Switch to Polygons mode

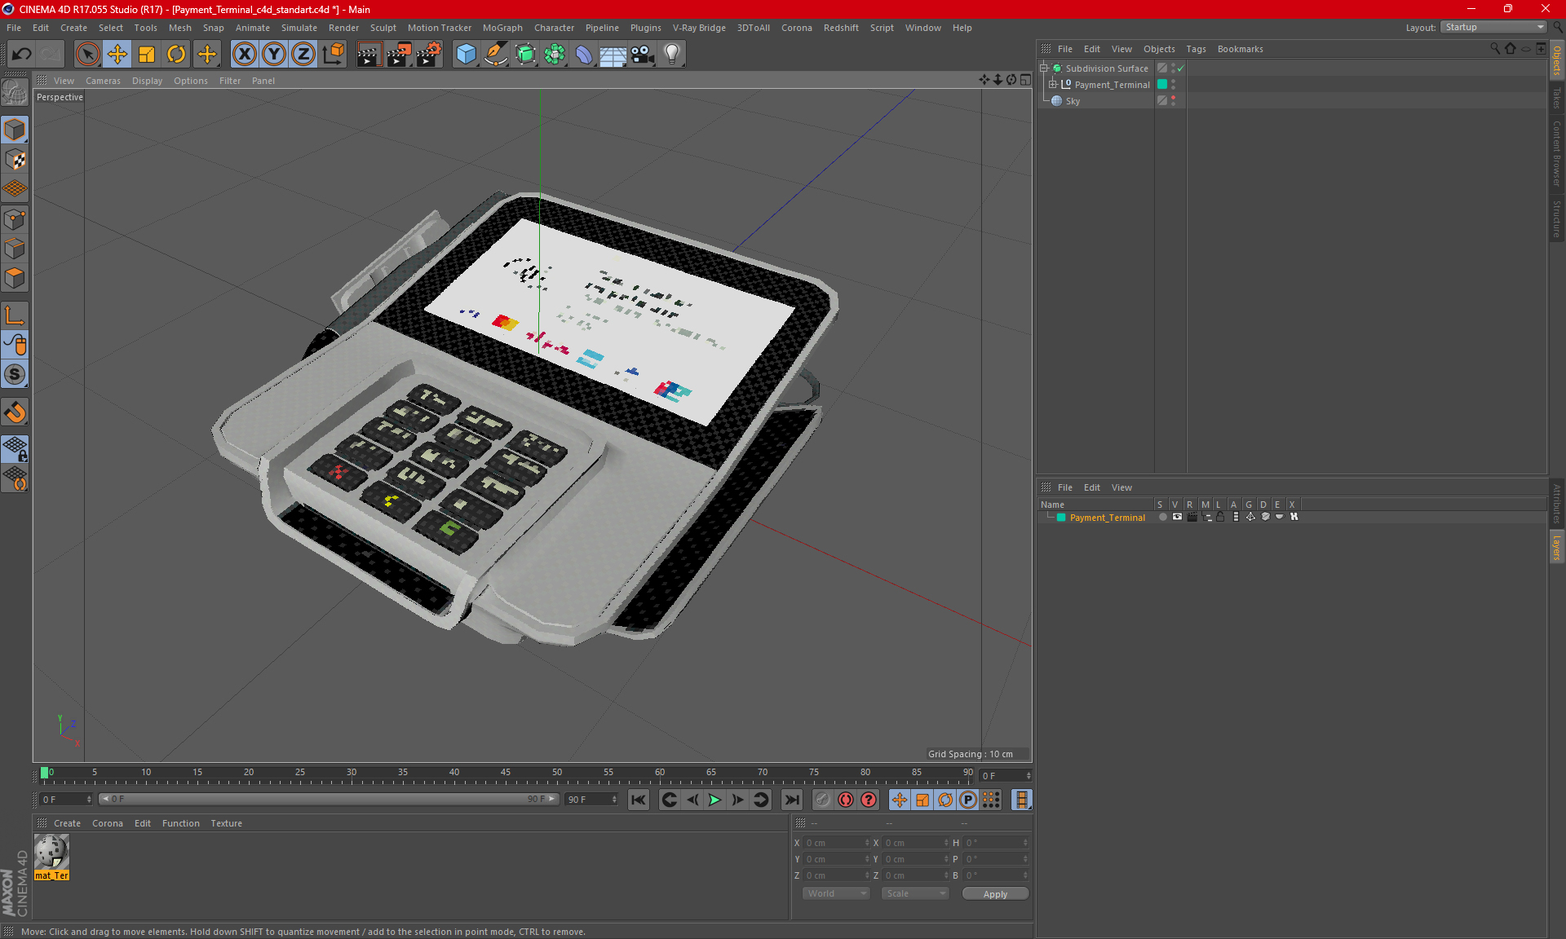(15, 278)
